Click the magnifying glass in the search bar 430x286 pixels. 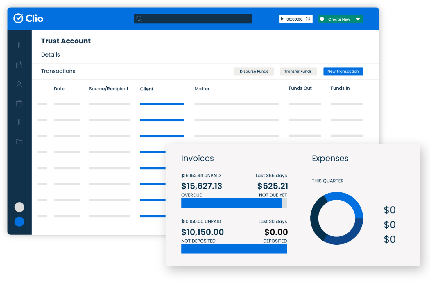click(x=139, y=19)
